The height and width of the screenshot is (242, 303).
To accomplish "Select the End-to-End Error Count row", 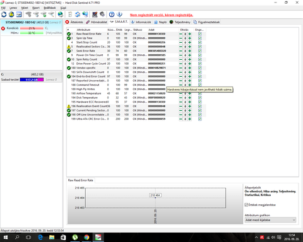I will (136, 76).
